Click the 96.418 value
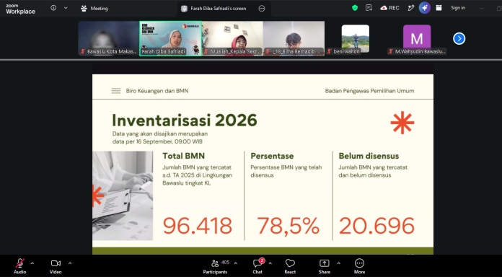Viewport: 502px width, 277px height. tap(198, 226)
